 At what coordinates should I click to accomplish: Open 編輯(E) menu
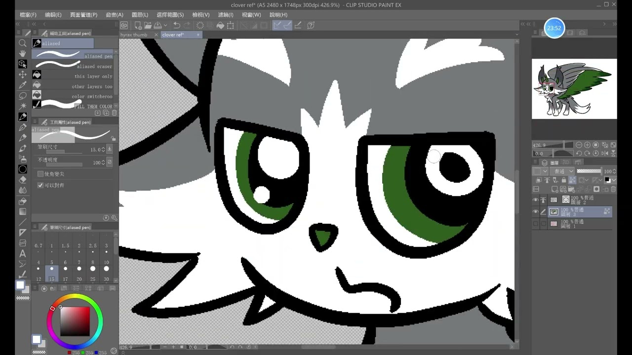tap(53, 15)
